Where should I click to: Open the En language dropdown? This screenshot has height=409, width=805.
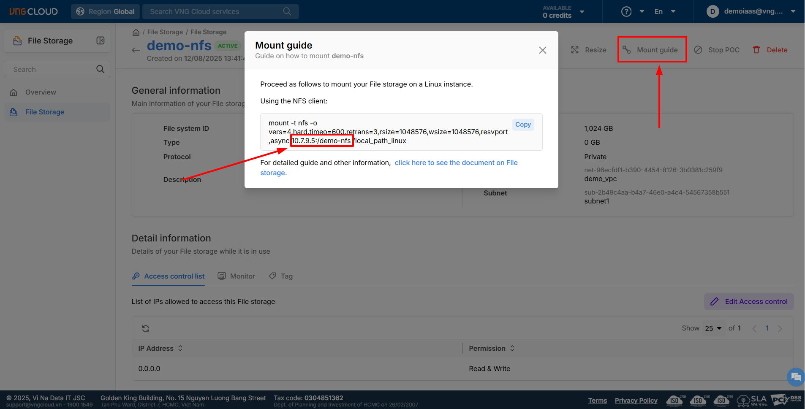(665, 12)
